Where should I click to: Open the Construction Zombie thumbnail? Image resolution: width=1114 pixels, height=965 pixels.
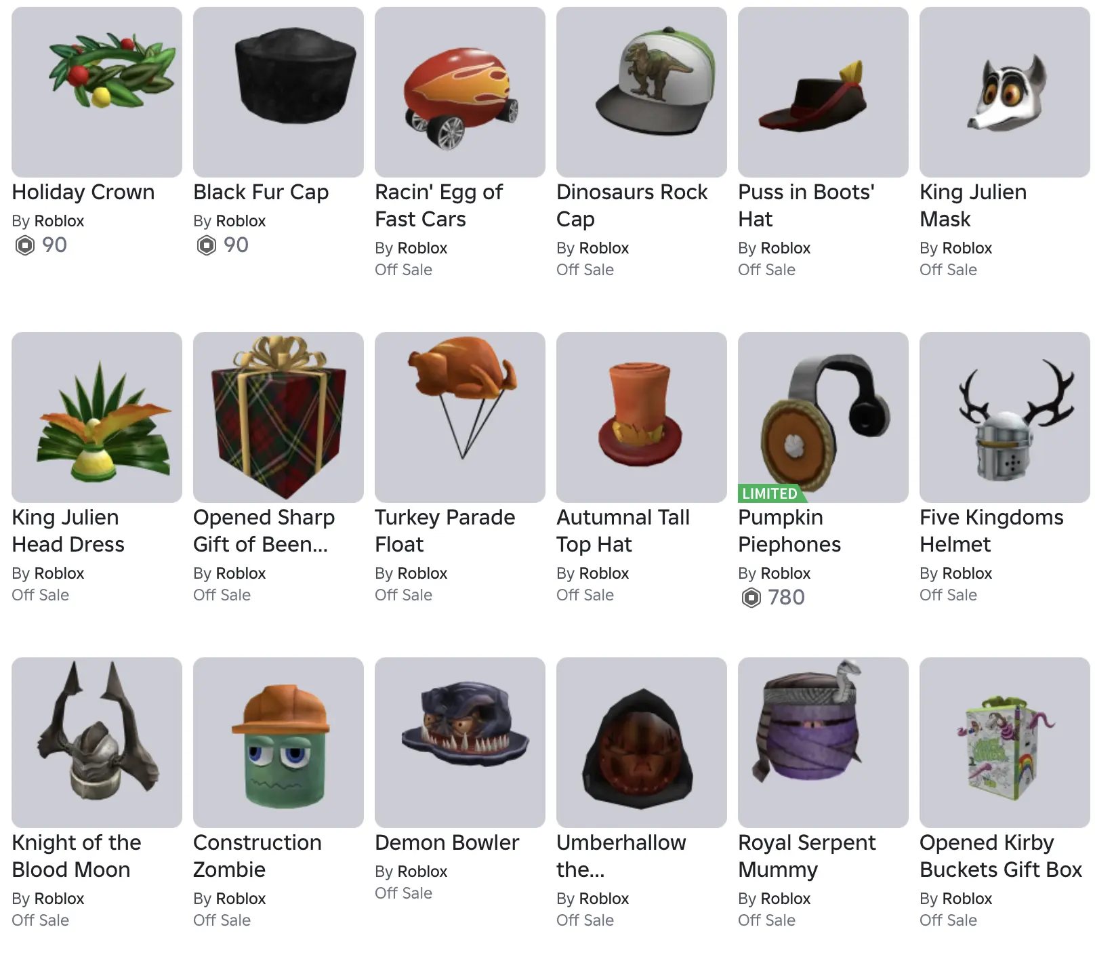(x=278, y=743)
